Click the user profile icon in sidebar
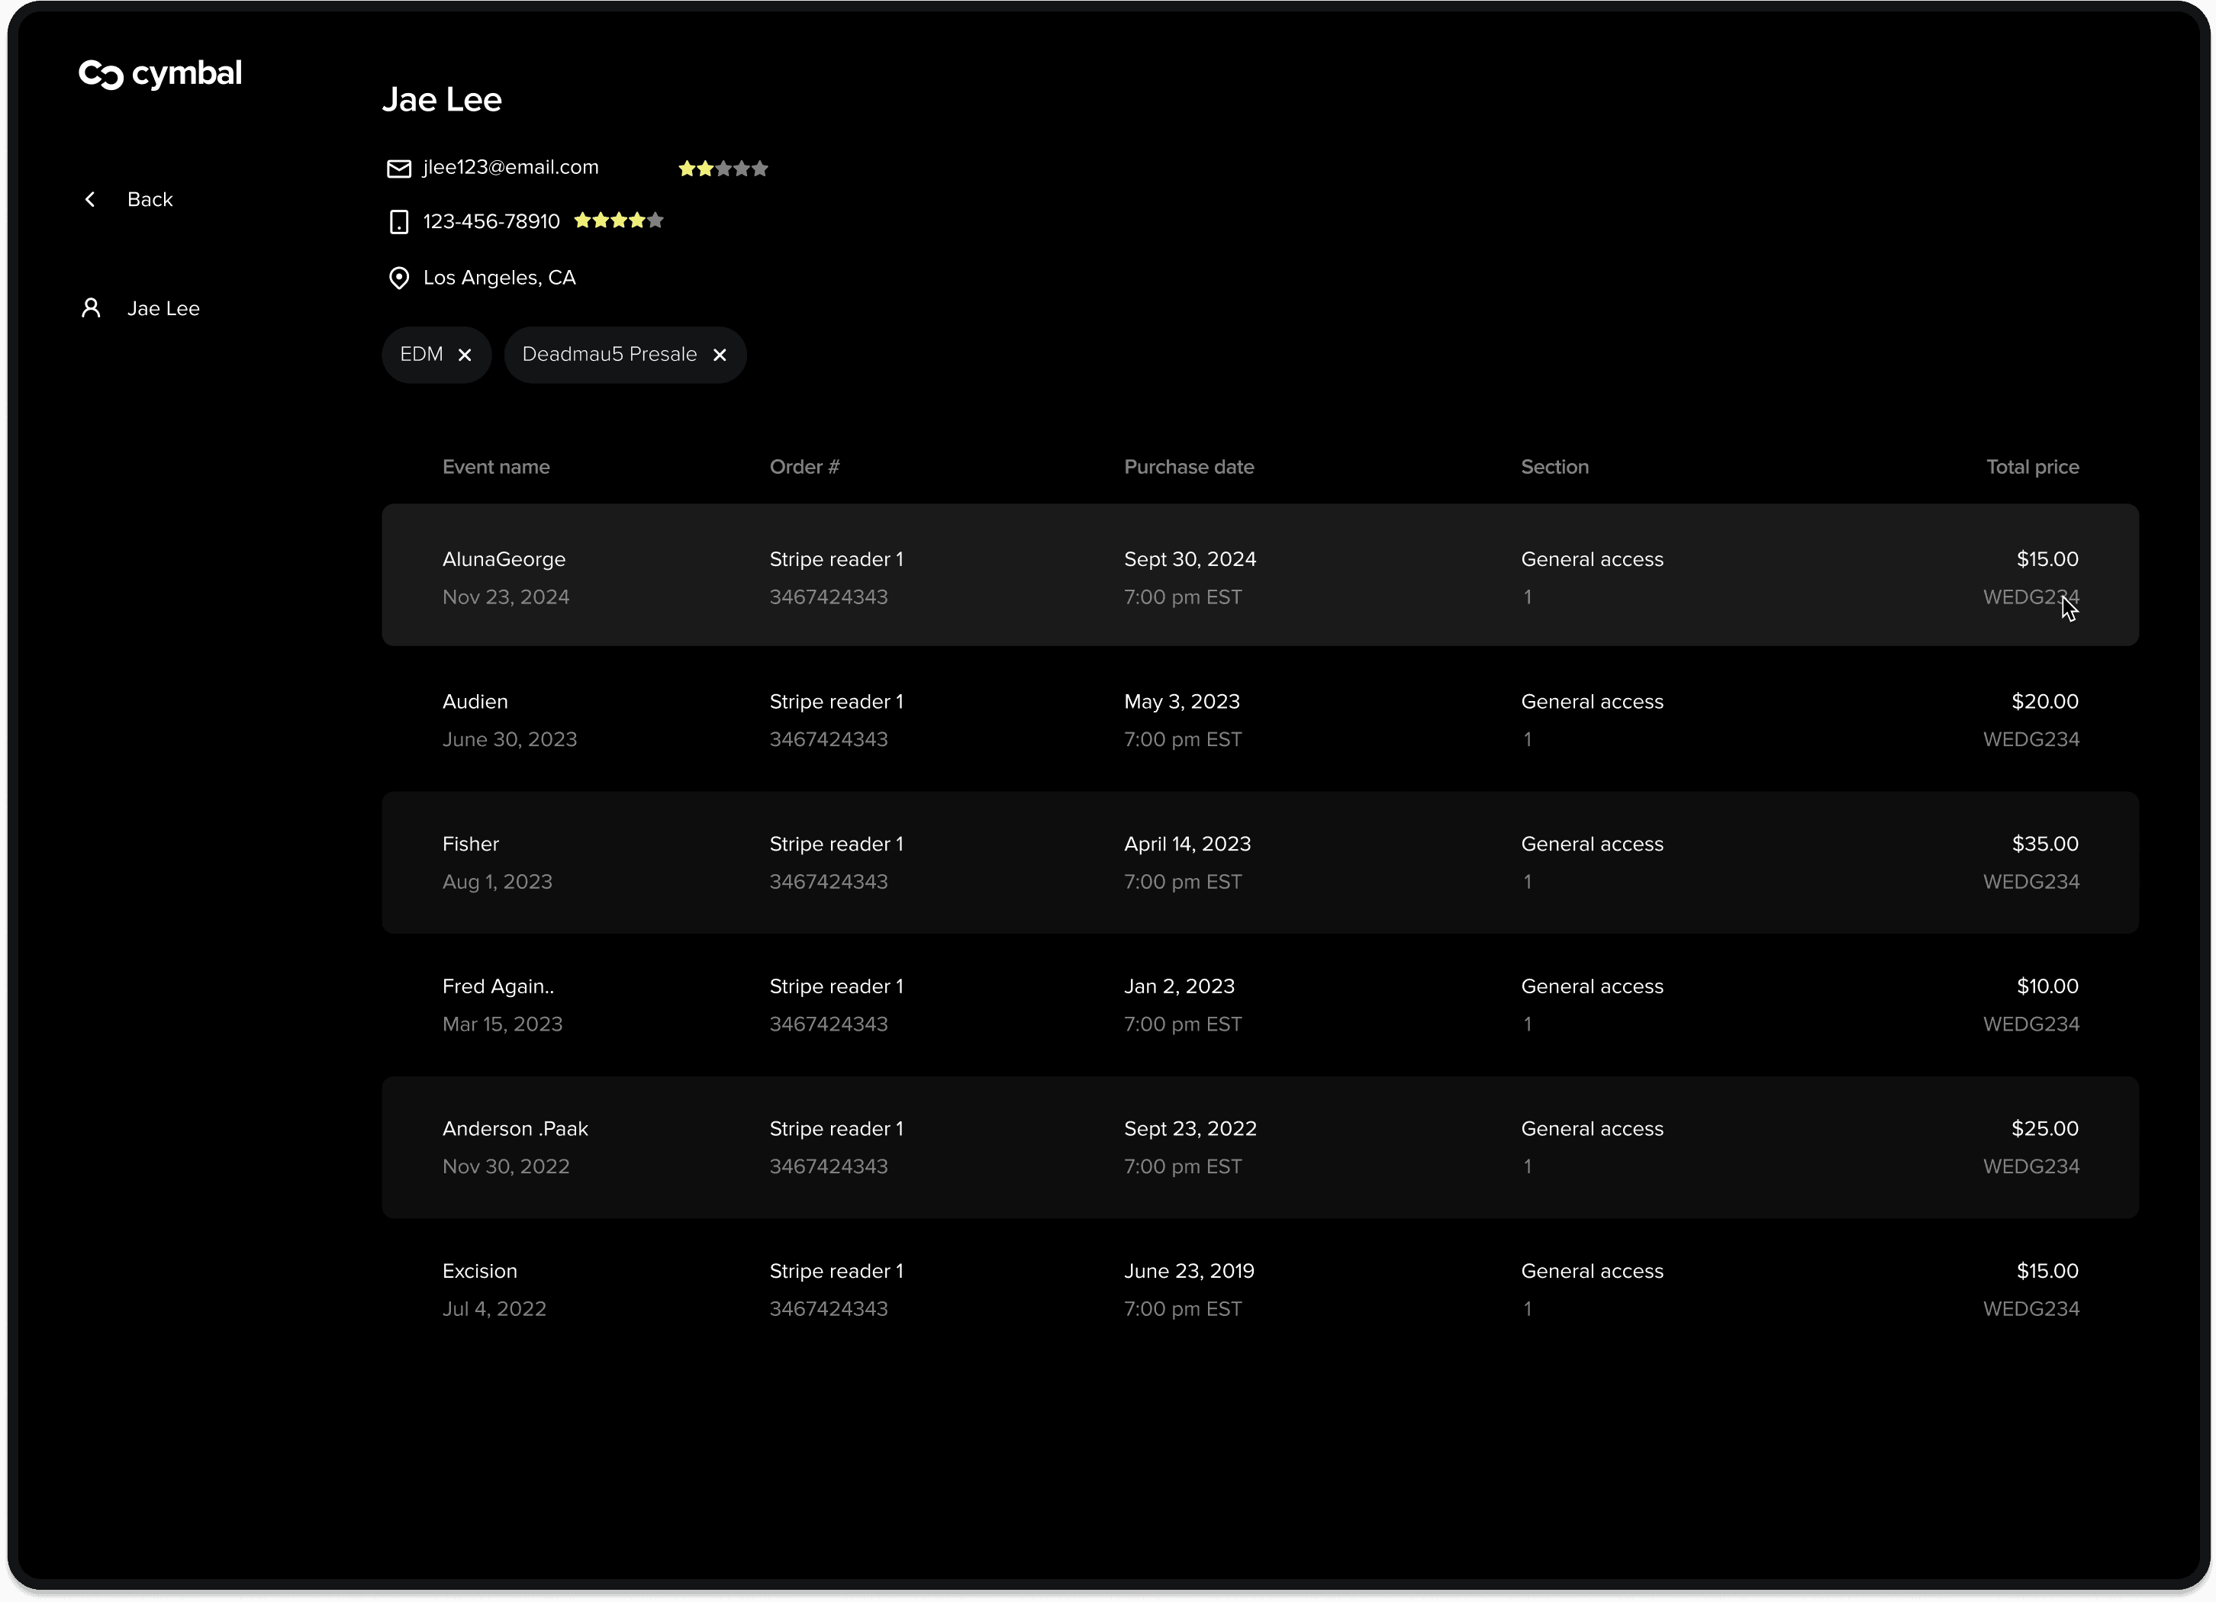2216x1602 pixels. tap(91, 309)
